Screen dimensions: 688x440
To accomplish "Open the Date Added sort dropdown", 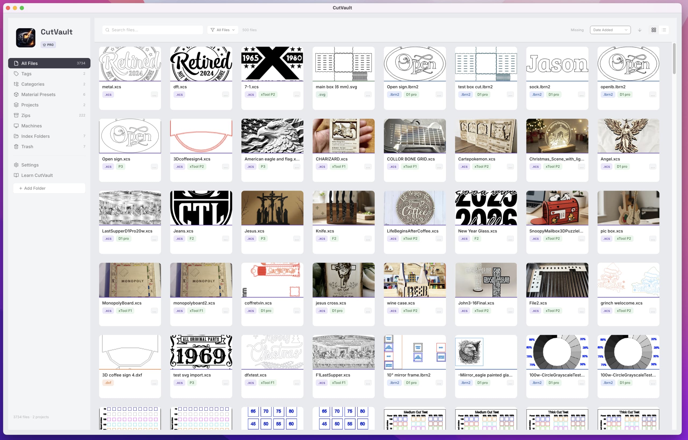I will pos(610,30).
